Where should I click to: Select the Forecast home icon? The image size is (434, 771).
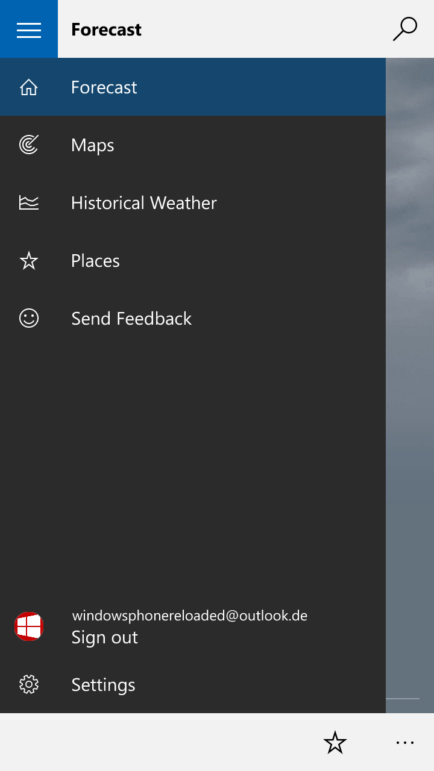click(29, 87)
